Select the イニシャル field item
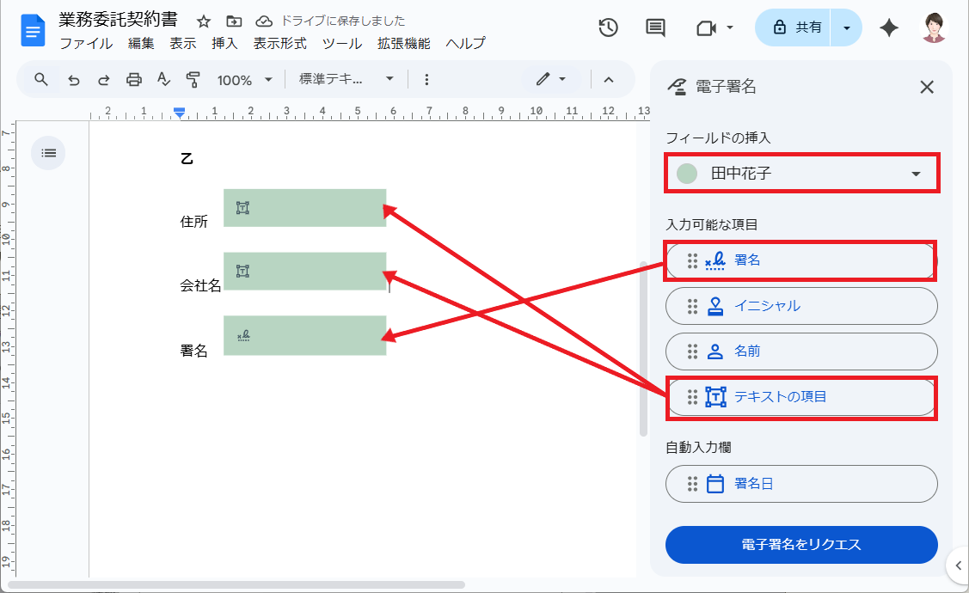The width and height of the screenshot is (969, 593). (801, 306)
